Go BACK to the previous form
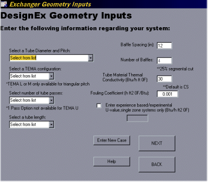The image size is (208, 182). (157, 164)
